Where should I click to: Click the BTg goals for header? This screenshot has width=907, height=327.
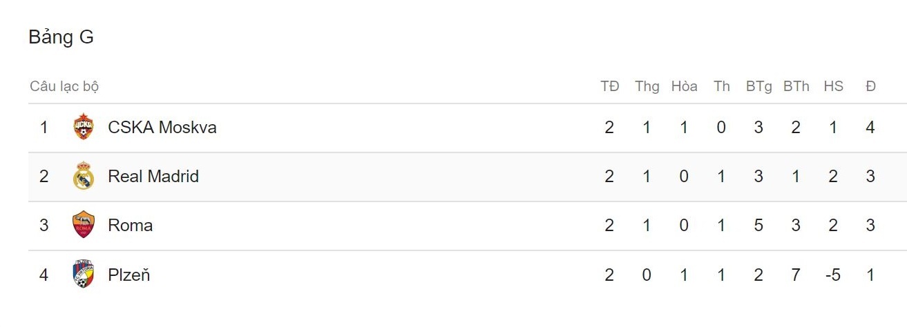(x=758, y=86)
